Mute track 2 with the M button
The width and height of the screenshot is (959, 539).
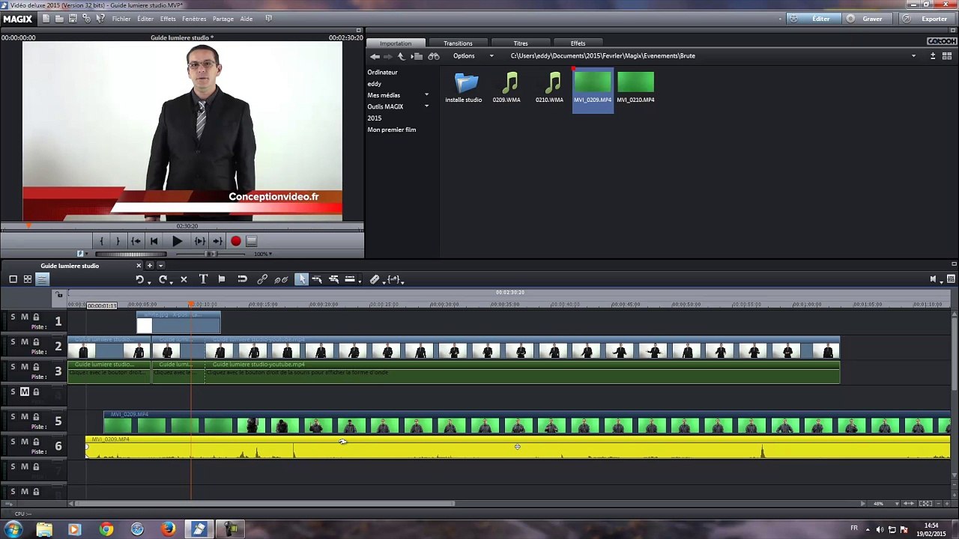(24, 341)
